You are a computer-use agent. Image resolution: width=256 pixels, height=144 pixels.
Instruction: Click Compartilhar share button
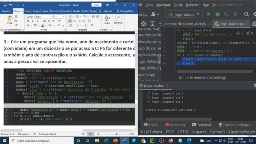[x=125, y=11]
